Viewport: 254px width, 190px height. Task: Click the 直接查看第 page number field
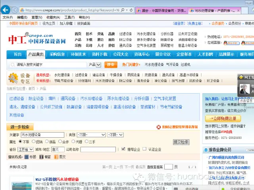(168, 167)
